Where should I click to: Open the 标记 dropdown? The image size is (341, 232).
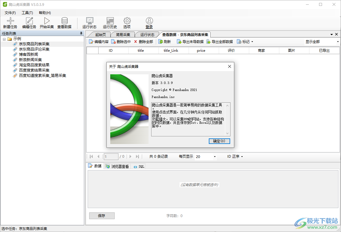(x=245, y=41)
